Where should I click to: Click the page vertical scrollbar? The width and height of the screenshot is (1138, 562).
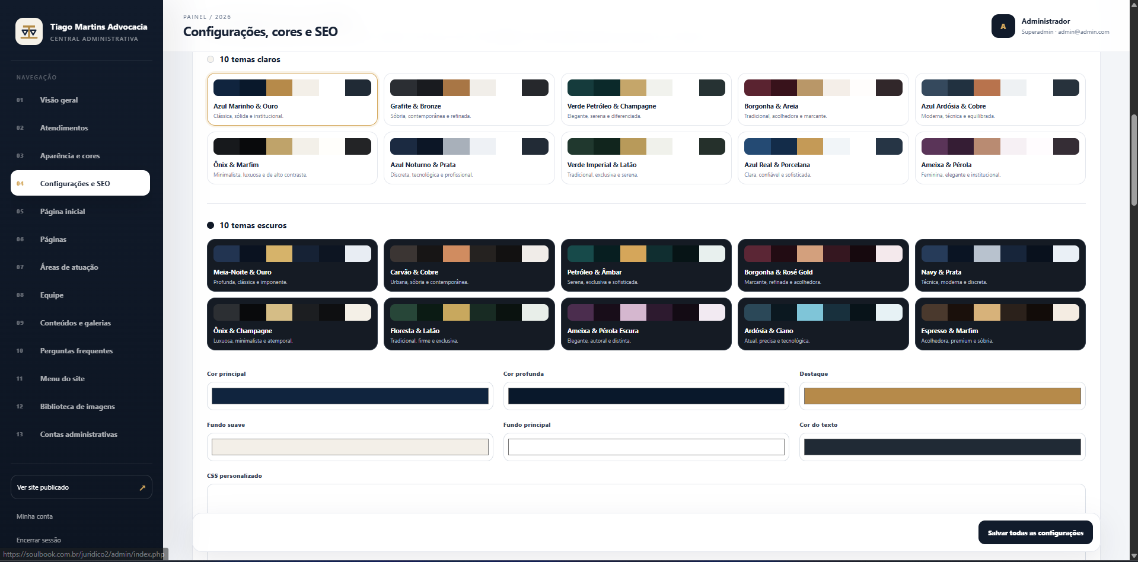click(x=1134, y=160)
